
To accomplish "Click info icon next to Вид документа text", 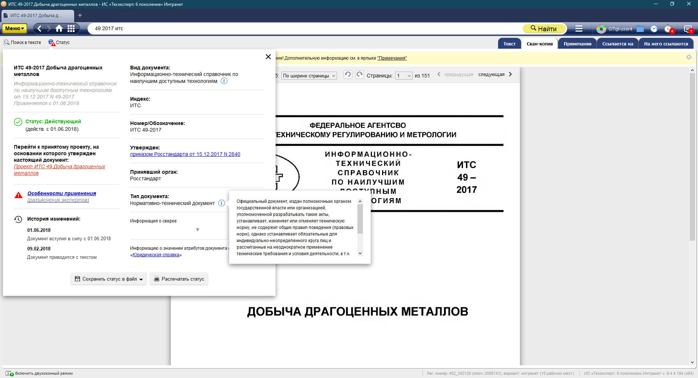I will point(224,81).
